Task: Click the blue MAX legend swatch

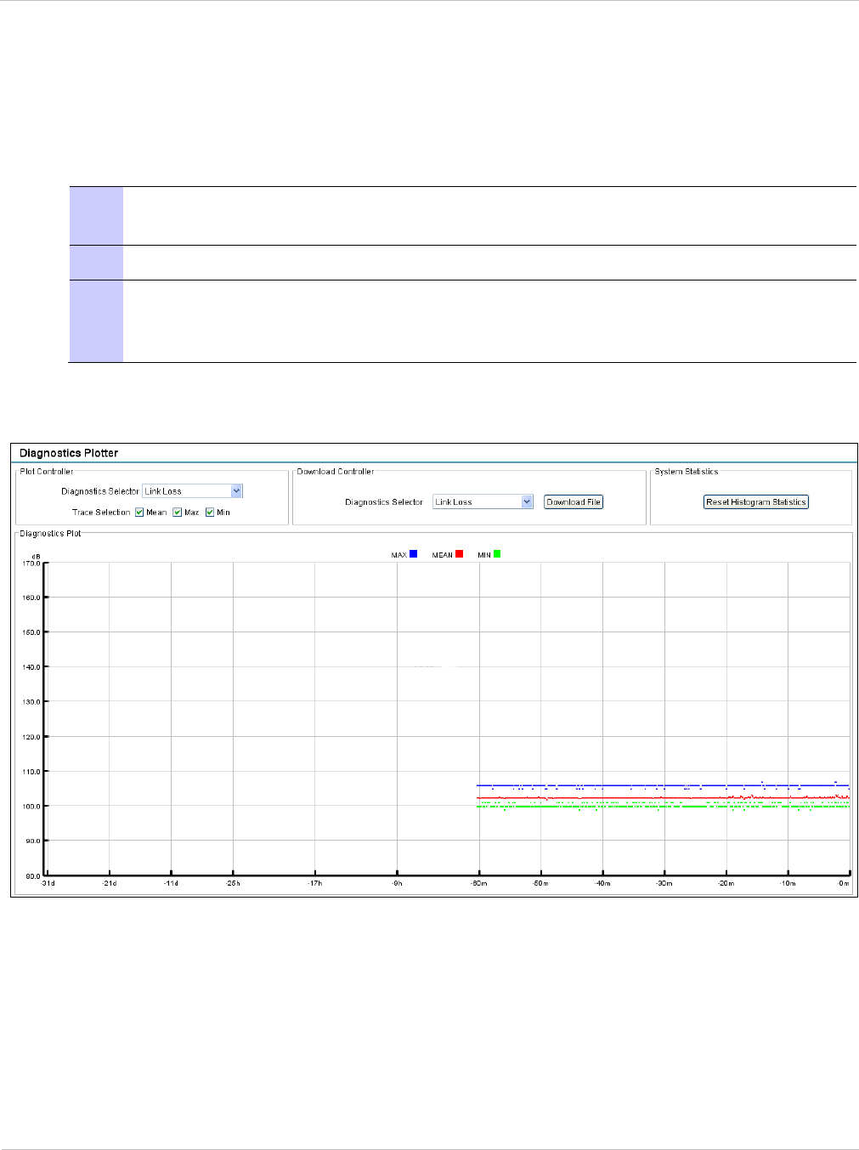Action: (413, 554)
